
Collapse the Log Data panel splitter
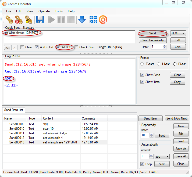[x=96, y=106]
